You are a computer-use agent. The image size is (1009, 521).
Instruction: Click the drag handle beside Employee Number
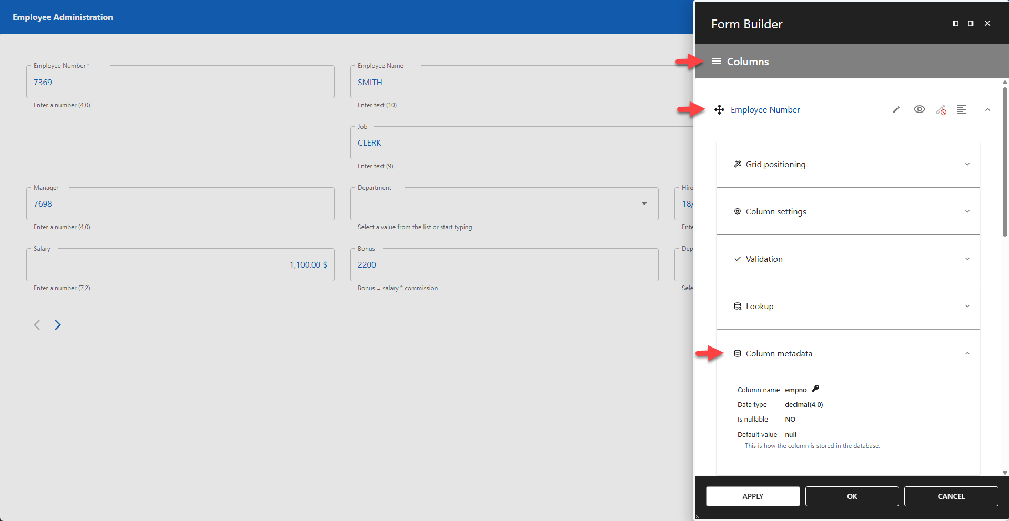pyautogui.click(x=720, y=109)
